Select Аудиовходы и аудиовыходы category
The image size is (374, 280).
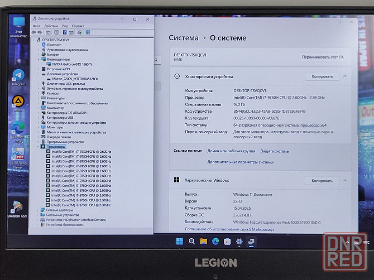click(x=68, y=50)
